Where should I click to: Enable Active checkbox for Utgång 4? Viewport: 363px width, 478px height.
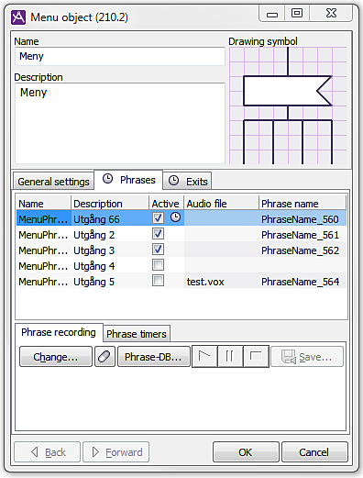pyautogui.click(x=158, y=265)
